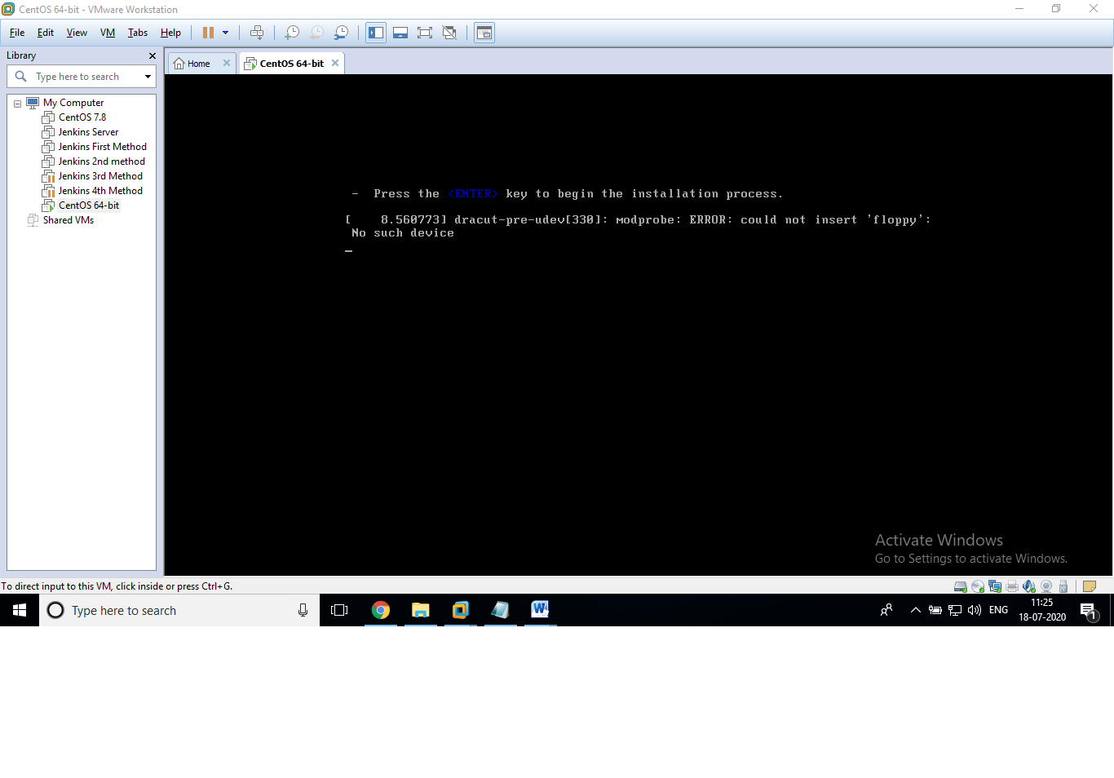Switch the VM to full screen mode
Image resolution: width=1114 pixels, height=778 pixels.
[x=425, y=33]
